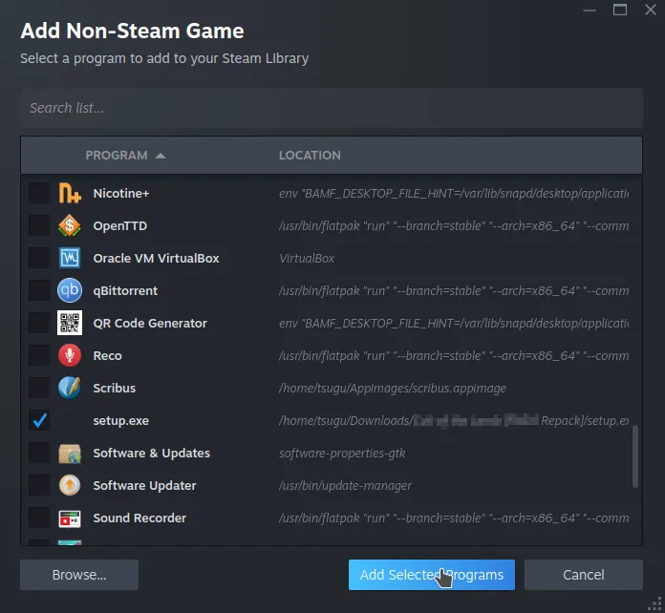Click the LOCATION column header

click(x=310, y=155)
